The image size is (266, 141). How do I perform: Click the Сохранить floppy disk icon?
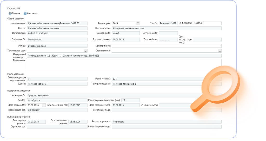[25, 13]
